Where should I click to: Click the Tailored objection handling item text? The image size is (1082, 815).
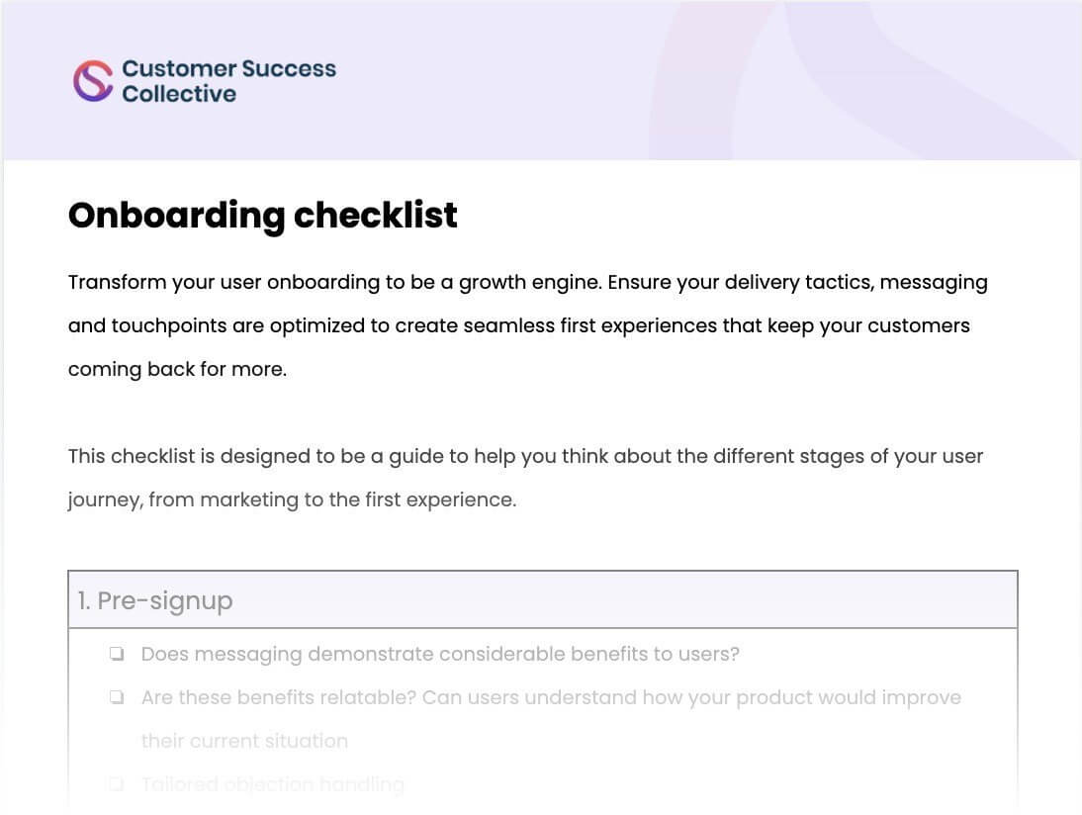click(273, 784)
